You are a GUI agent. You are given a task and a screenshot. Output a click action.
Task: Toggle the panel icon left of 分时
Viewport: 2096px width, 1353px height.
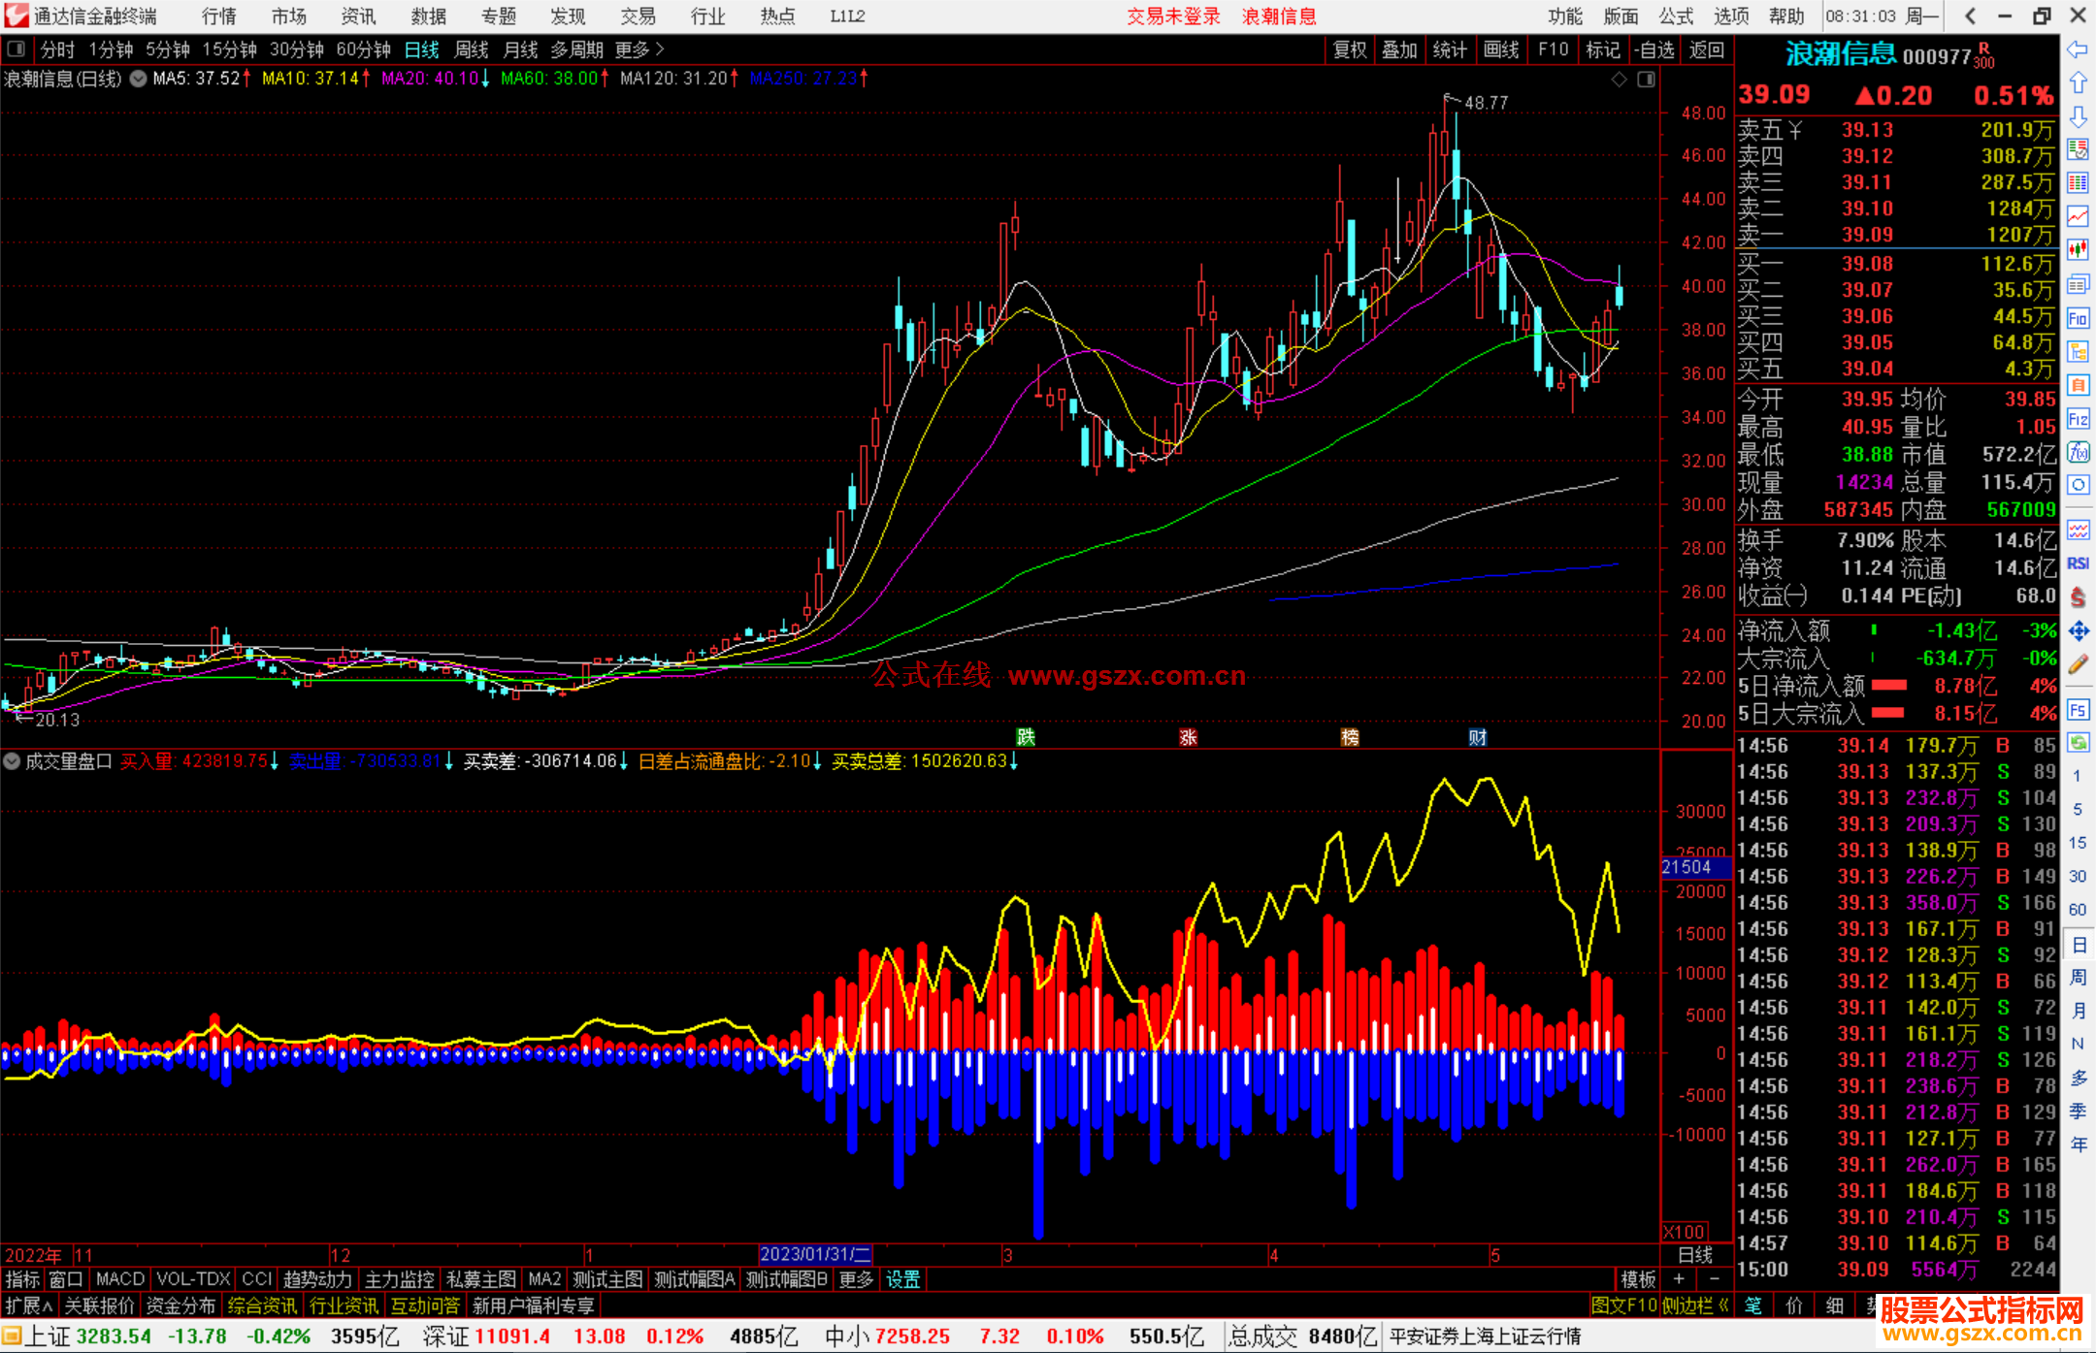pos(16,48)
